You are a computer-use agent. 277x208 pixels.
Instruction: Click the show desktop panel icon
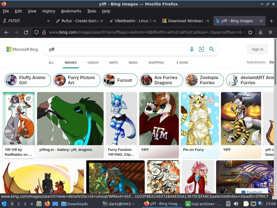click(55, 204)
